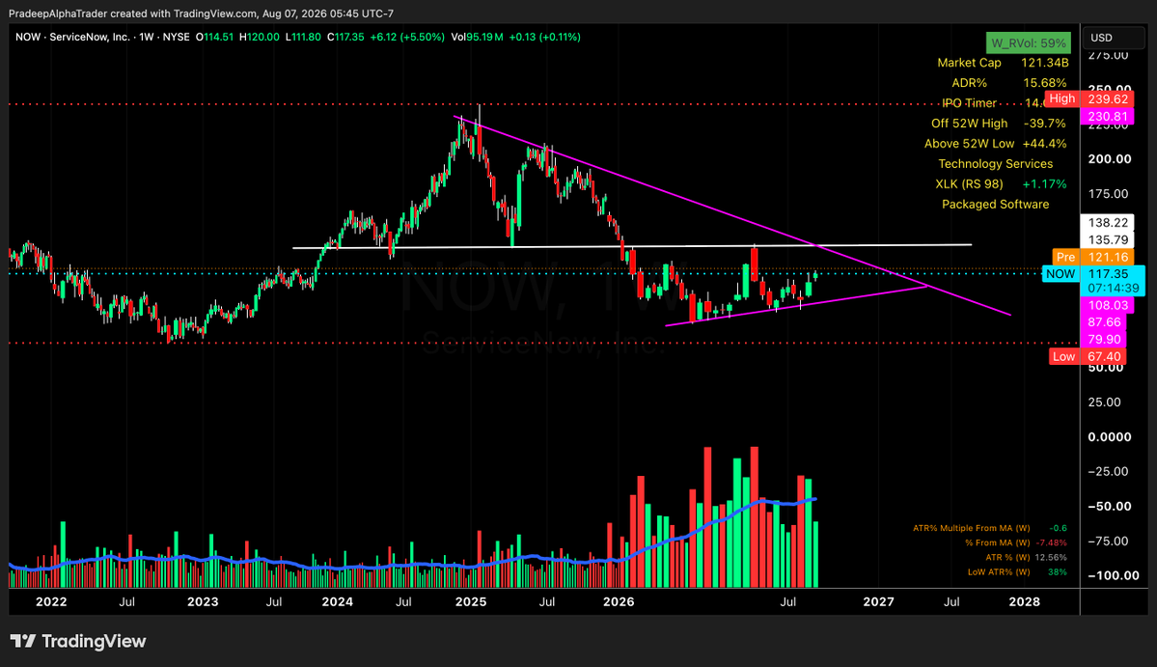Select the red Low 67.40 price label

point(1088,356)
